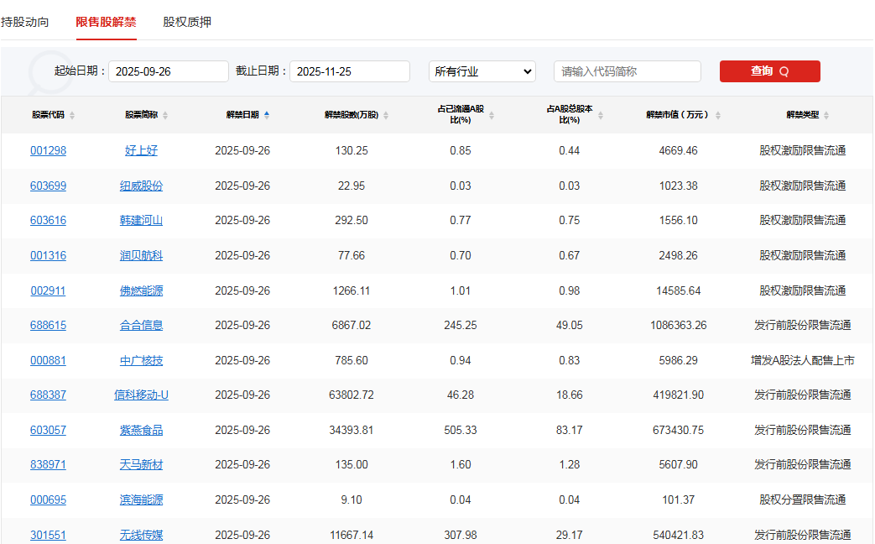Open 佛燃能源 stock link
The width and height of the screenshot is (875, 544).
[141, 291]
